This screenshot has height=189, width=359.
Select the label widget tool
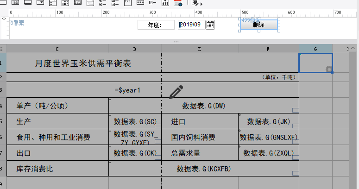[15, 2]
